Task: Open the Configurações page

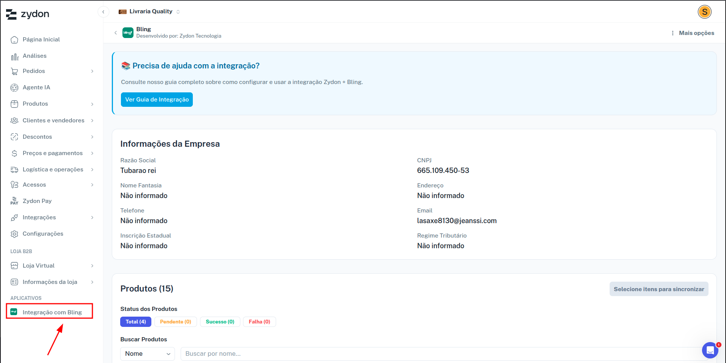Action: tap(43, 234)
